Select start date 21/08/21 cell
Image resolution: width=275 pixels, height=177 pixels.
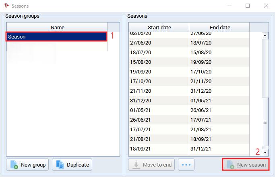pos(159,139)
